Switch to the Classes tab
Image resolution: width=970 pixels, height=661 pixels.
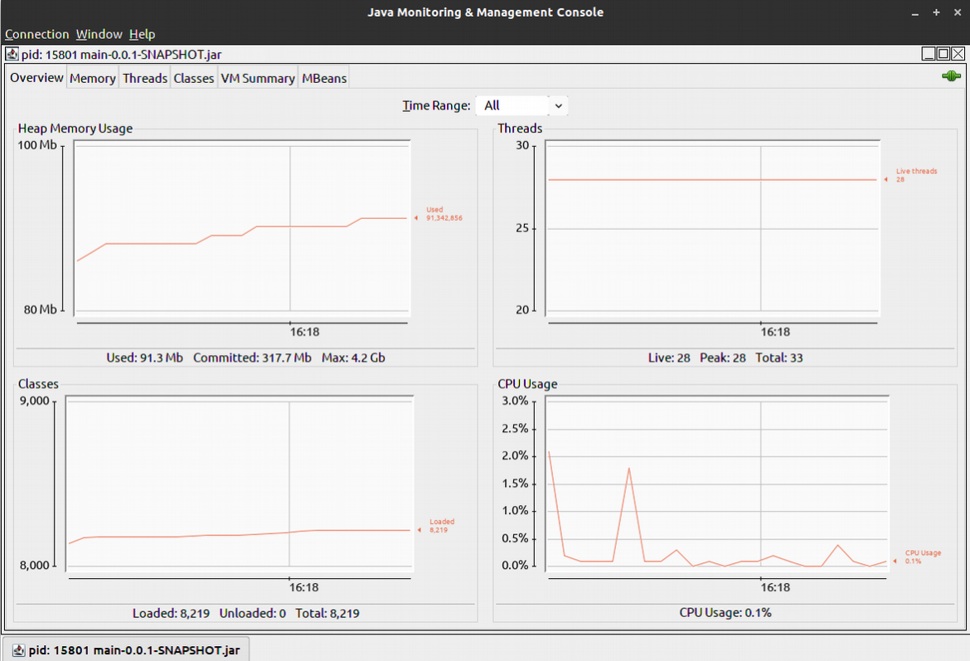194,79
